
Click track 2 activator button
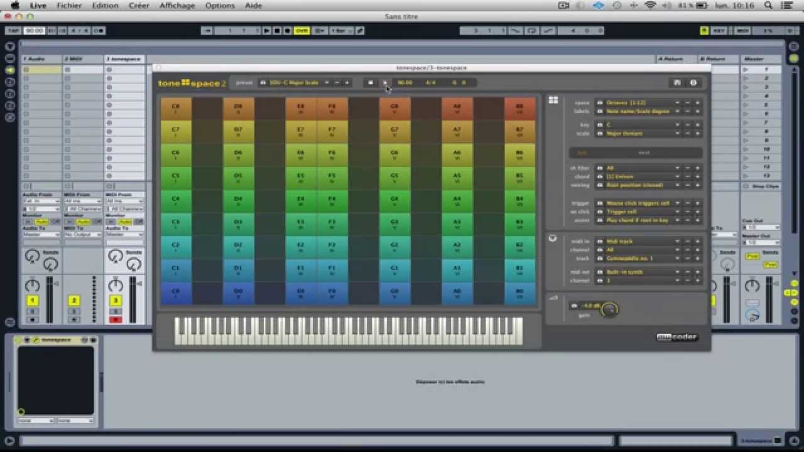pos(73,301)
